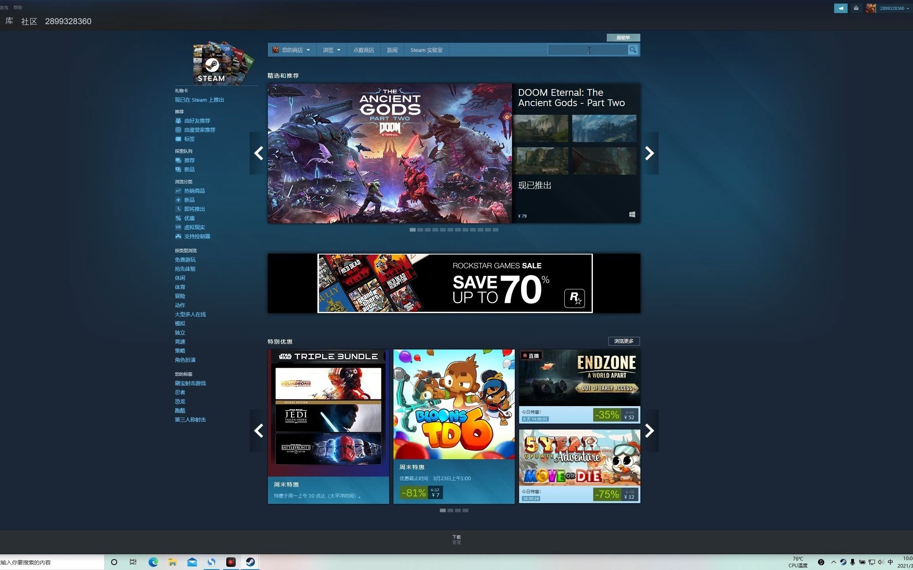The image size is (913, 570).
Task: Open the 社区 community menu
Action: click(29, 21)
